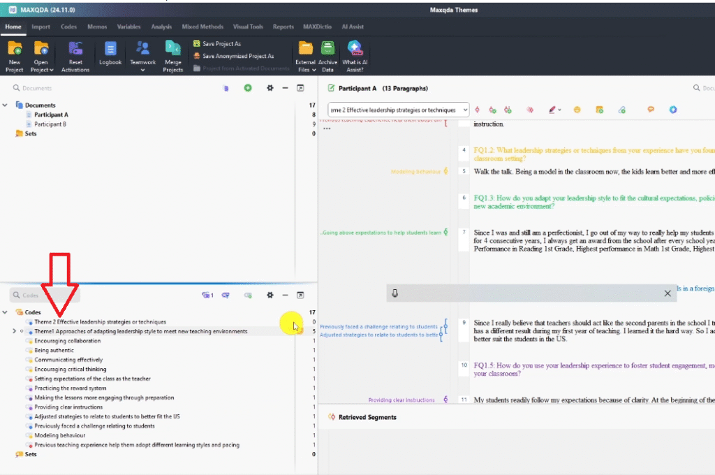Click green plus icon in Documents panel
The width and height of the screenshot is (715, 475).
point(248,88)
